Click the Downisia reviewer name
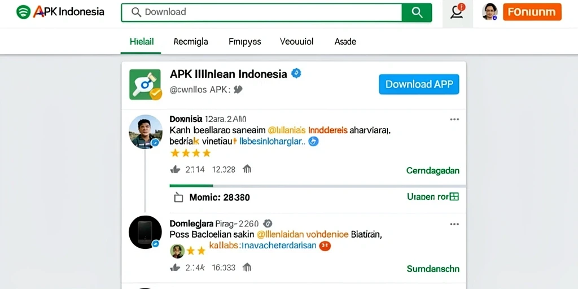This screenshot has height=289, width=578. coord(186,119)
